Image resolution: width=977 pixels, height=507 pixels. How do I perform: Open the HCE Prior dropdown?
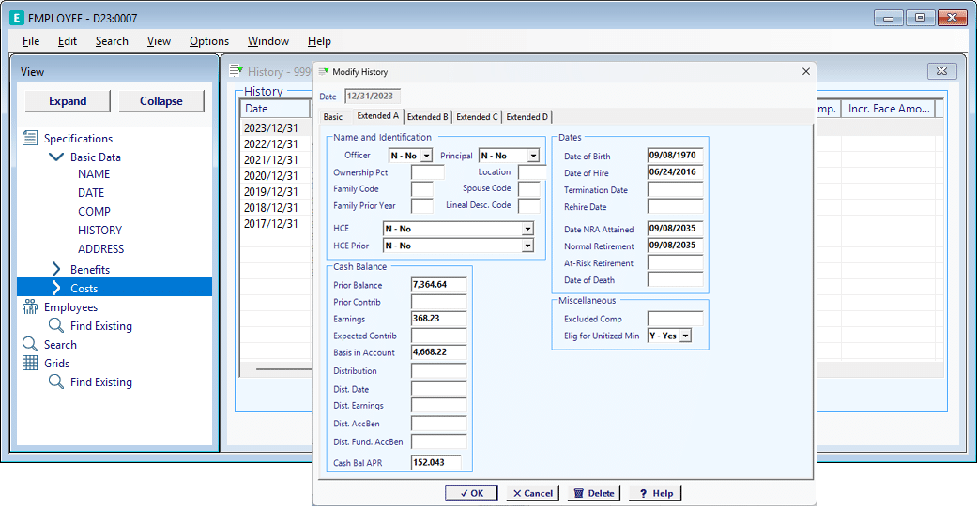[527, 246]
